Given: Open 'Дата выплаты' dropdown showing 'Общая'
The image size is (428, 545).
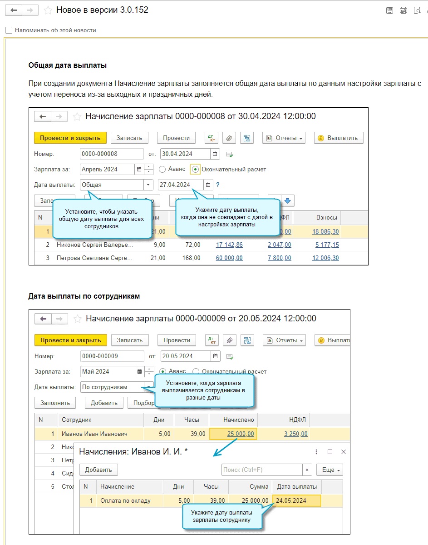Looking at the screenshot, I should pos(148,185).
